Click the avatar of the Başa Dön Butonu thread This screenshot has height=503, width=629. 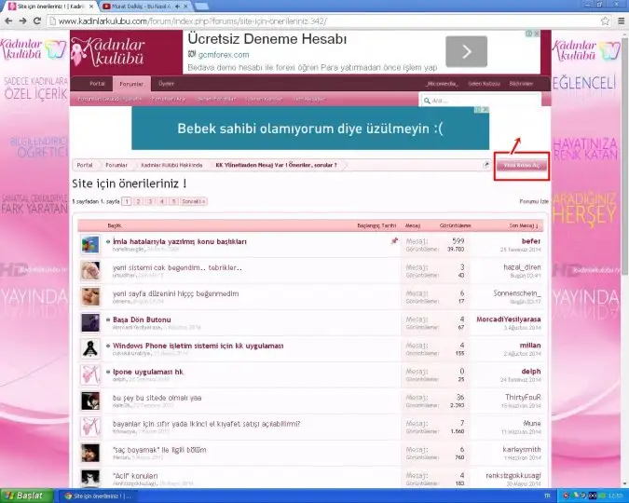tap(90, 322)
